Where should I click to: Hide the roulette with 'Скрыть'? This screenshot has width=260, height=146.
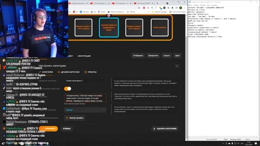(167, 56)
